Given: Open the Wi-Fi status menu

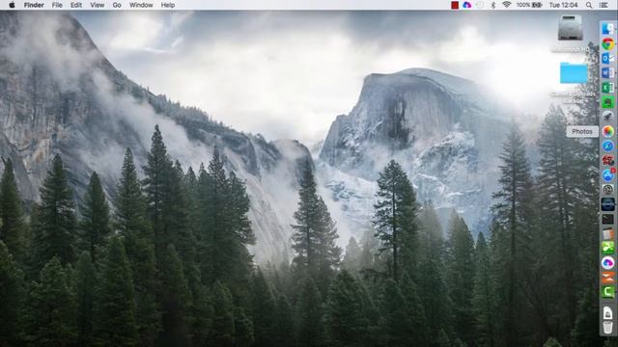Looking at the screenshot, I should pos(507,5).
